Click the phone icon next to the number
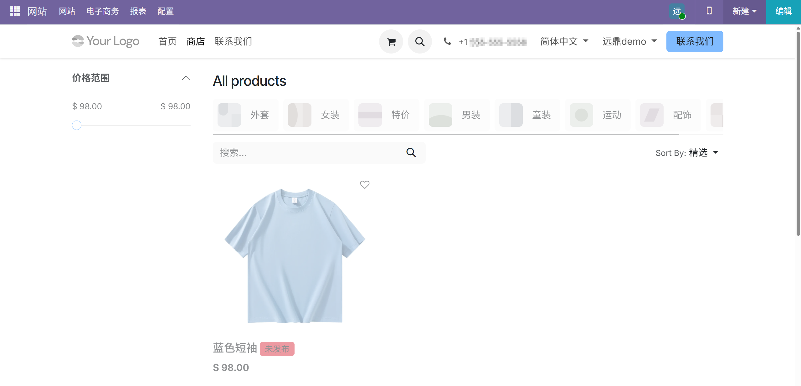The height and width of the screenshot is (386, 801). [x=447, y=41]
